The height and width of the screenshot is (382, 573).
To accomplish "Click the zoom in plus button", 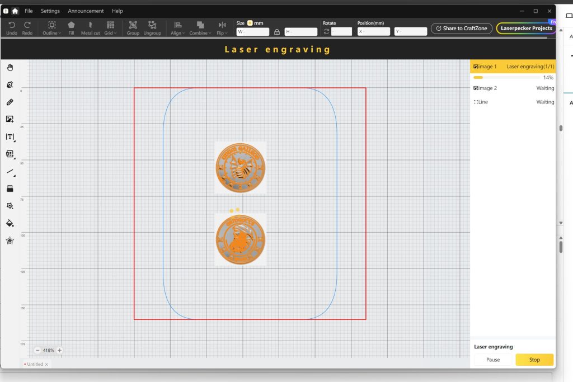I will pos(59,350).
